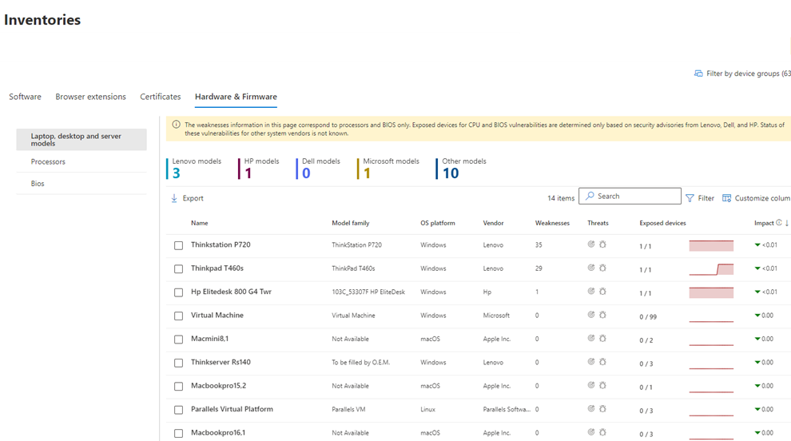Click the Export download icon

click(x=174, y=198)
